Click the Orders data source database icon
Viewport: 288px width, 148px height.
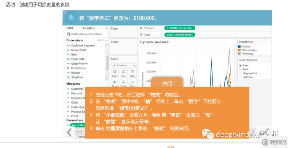(68, 34)
